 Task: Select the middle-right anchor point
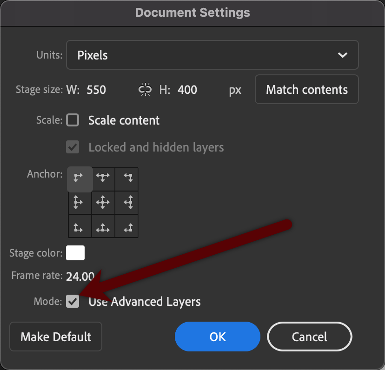[x=126, y=202]
